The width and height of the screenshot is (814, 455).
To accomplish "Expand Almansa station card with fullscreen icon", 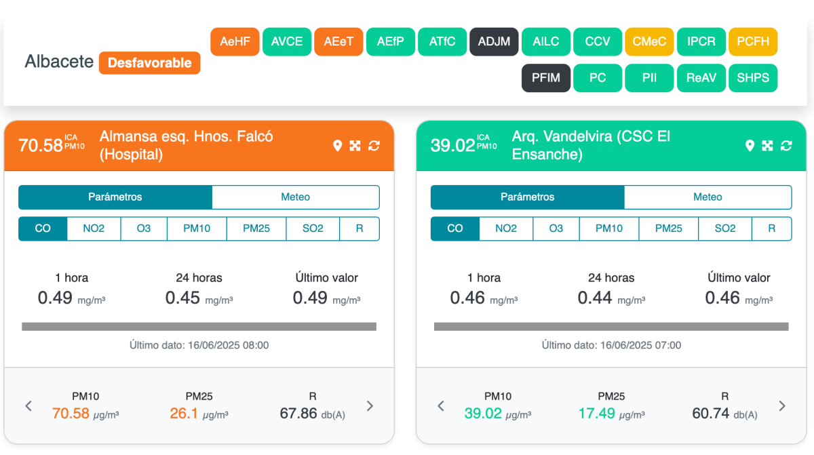I will 355,146.
